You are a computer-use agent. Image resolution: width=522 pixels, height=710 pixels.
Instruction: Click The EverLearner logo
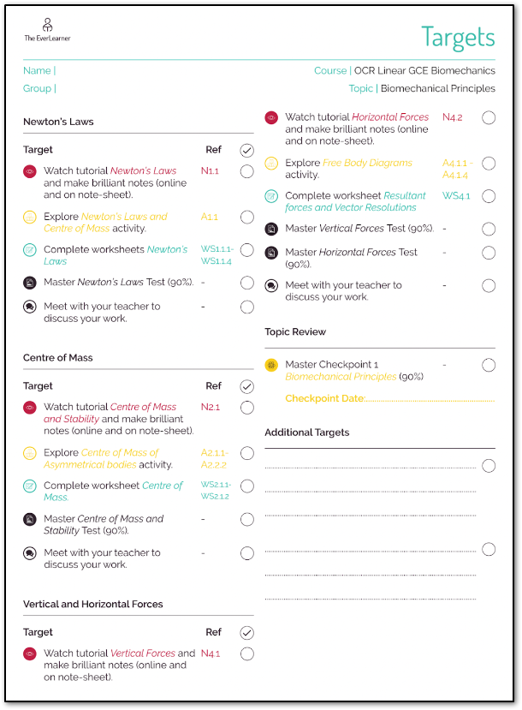click(x=46, y=31)
